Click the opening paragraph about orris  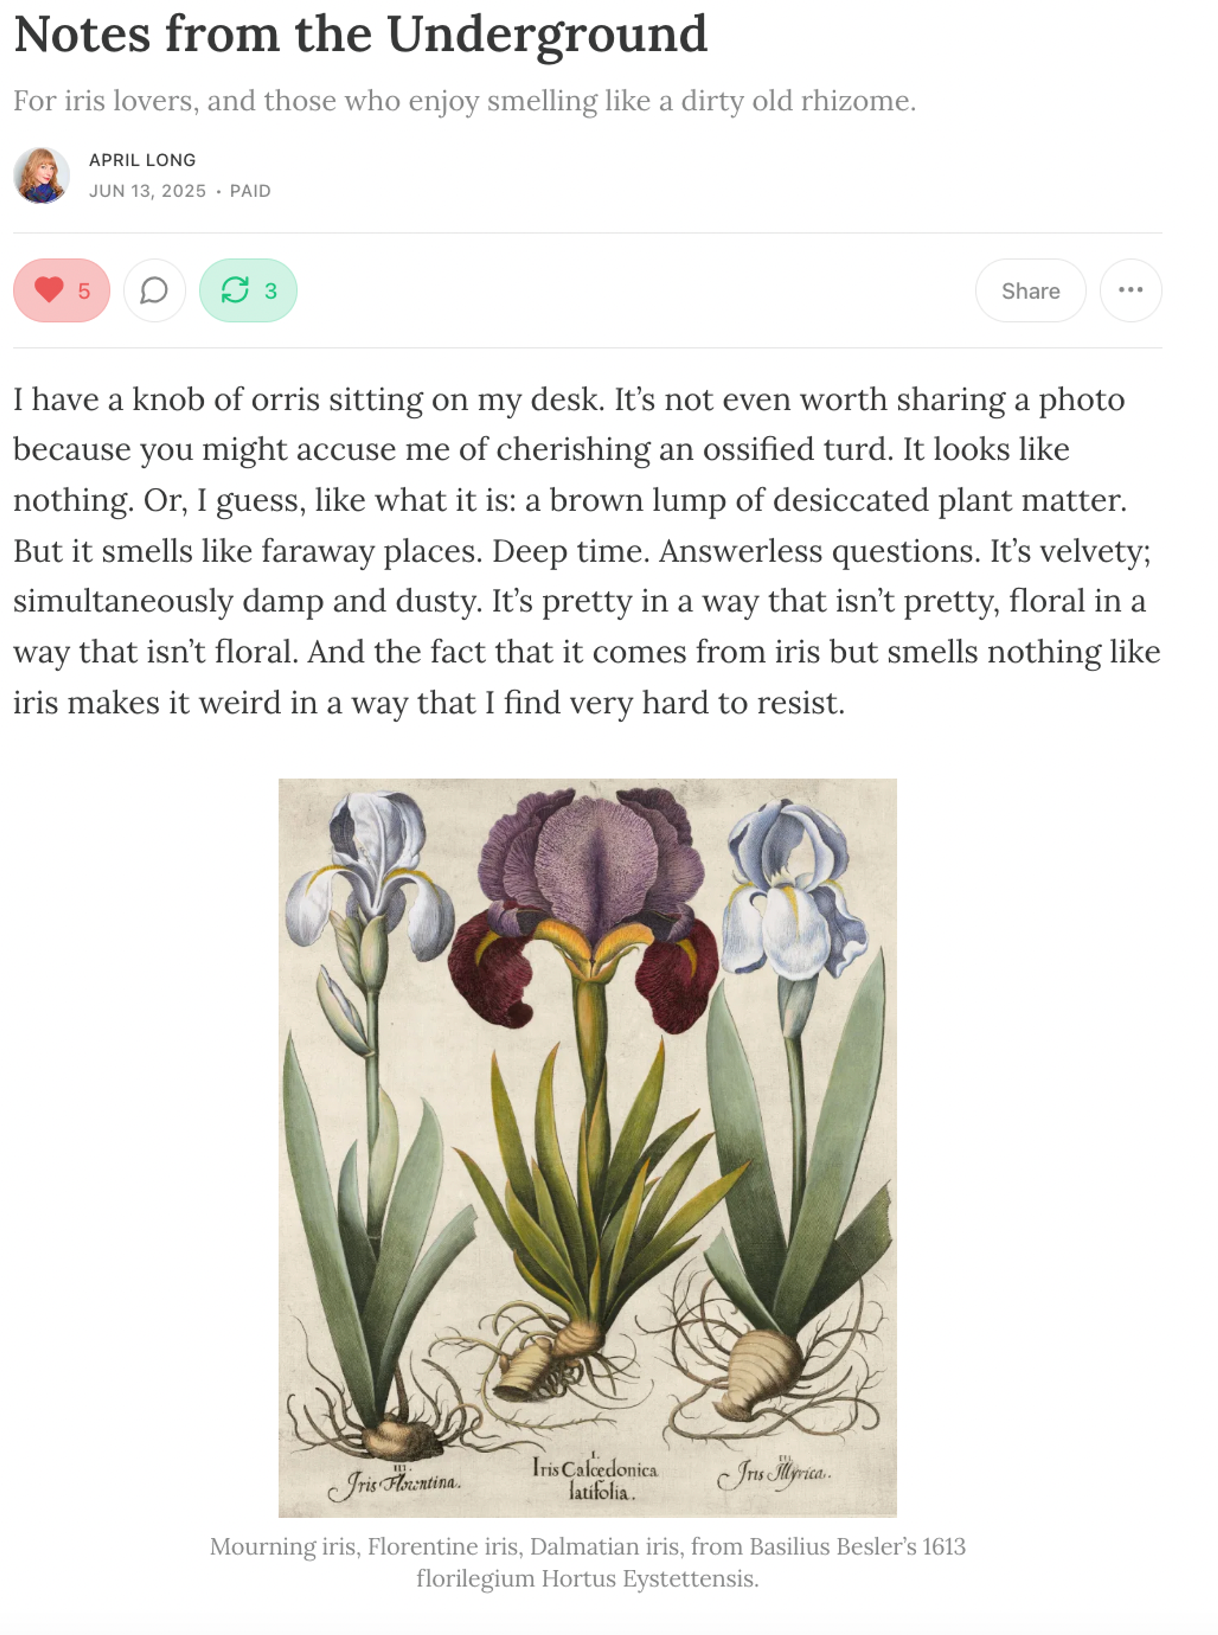tap(587, 551)
